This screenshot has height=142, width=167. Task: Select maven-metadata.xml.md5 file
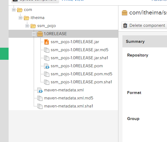(x=68, y=98)
